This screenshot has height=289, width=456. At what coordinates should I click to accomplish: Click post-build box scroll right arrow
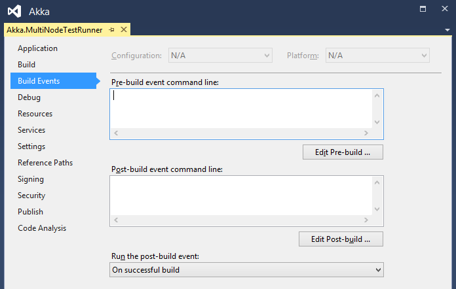click(x=366, y=220)
